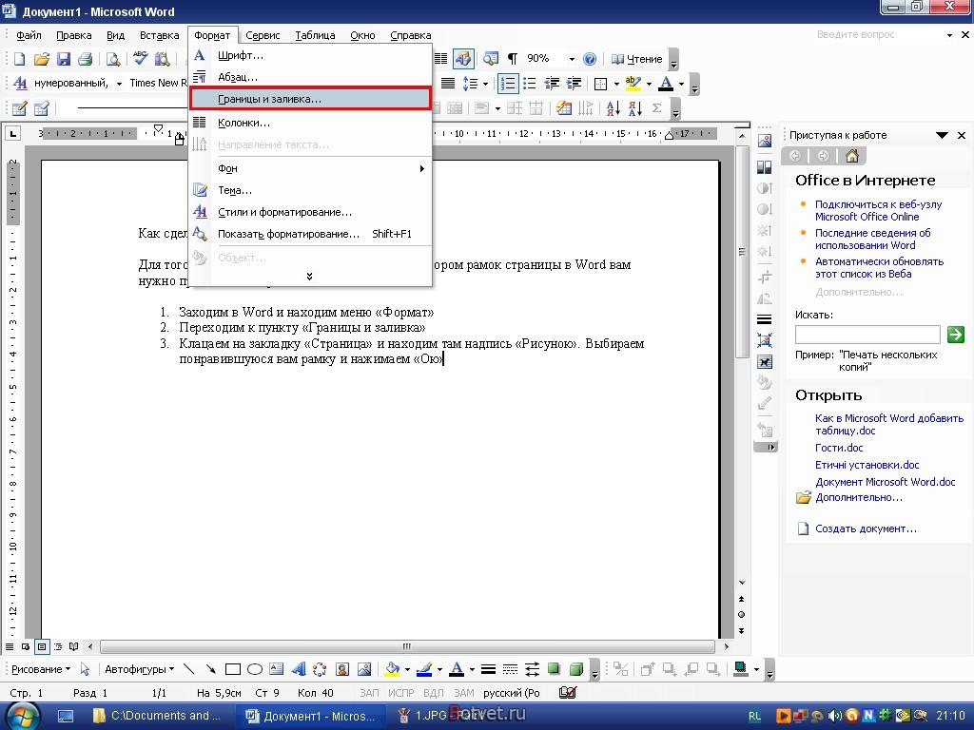Viewport: 974px width, 730px height.
Task: Open print preview magnifier icon
Action: (x=112, y=59)
